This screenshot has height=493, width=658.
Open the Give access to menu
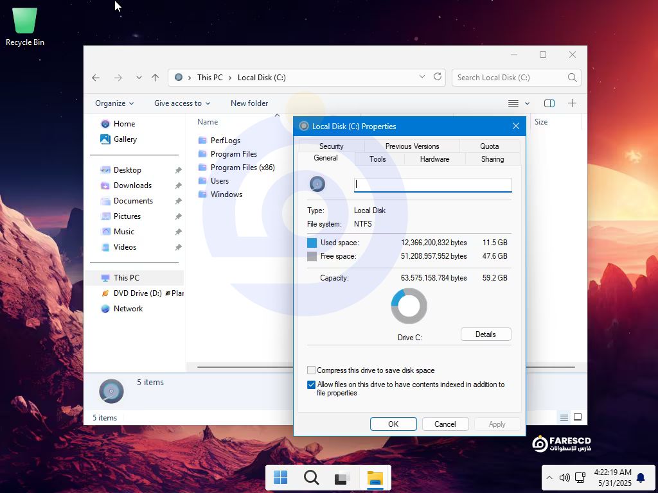point(182,103)
